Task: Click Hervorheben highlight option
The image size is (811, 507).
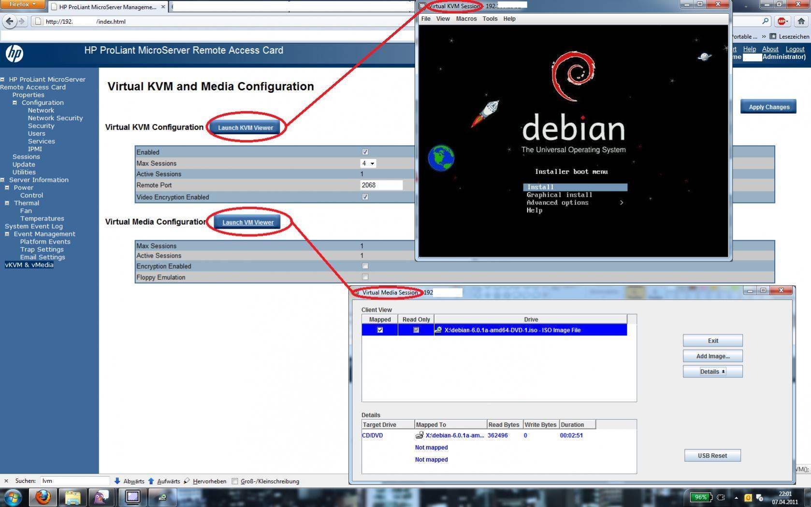Action: 205,481
